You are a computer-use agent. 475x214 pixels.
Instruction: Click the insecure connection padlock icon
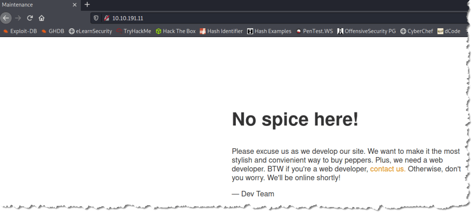pos(106,18)
